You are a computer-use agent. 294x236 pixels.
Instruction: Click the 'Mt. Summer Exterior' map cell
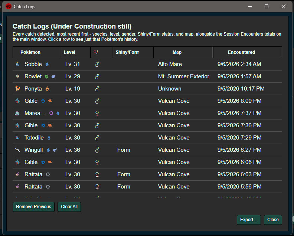pyautogui.click(x=183, y=76)
